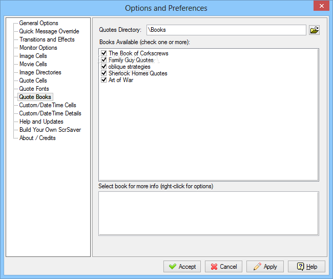The height and width of the screenshot is (279, 333).
Task: Click the book info text area
Action: pyautogui.click(x=209, y=213)
